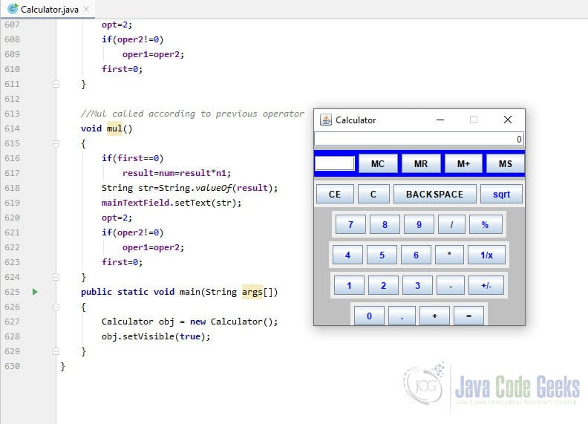Screen dimensions: 588x424
Task: Collapse code fold marker at line 615
Action: pyautogui.click(x=56, y=143)
